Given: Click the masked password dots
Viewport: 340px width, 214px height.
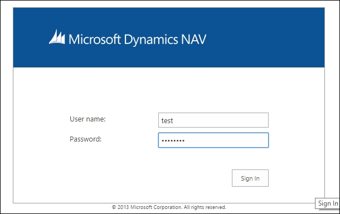Looking at the screenshot, I should coord(173,140).
